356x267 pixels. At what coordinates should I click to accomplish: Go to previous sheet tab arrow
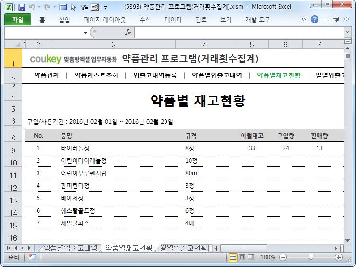pyautogui.click(x=16, y=248)
